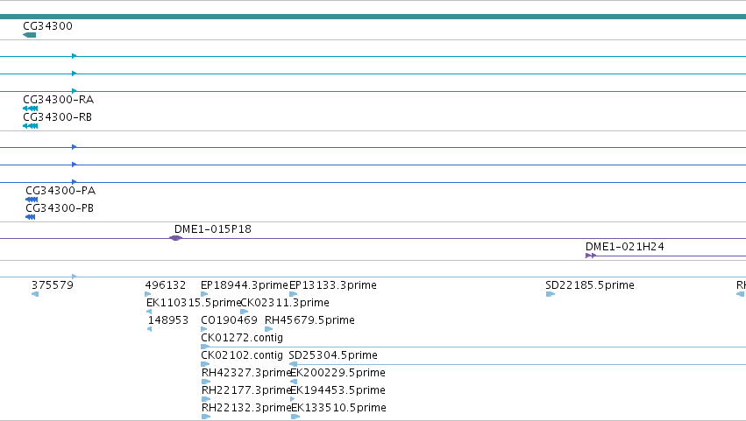Click the CG34300-RA transcript label
Screen dimensions: 746x421
click(x=59, y=100)
